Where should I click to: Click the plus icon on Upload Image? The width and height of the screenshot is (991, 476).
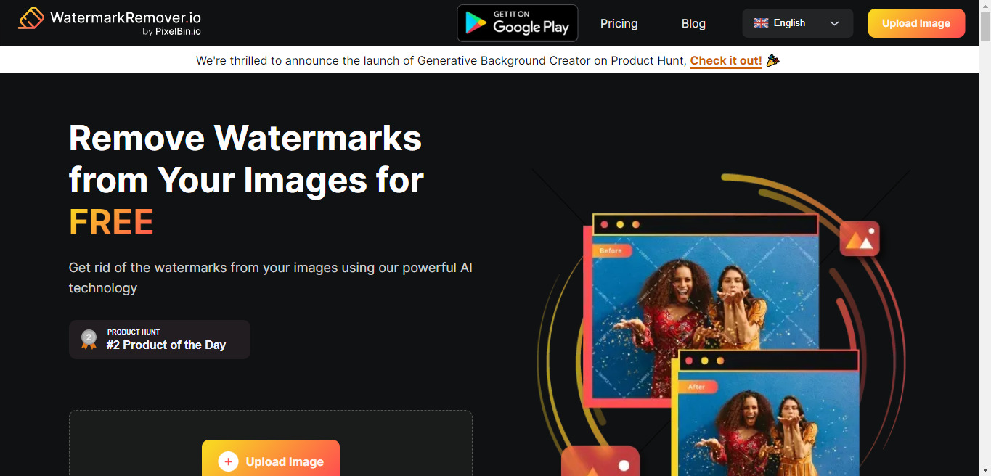click(x=228, y=461)
